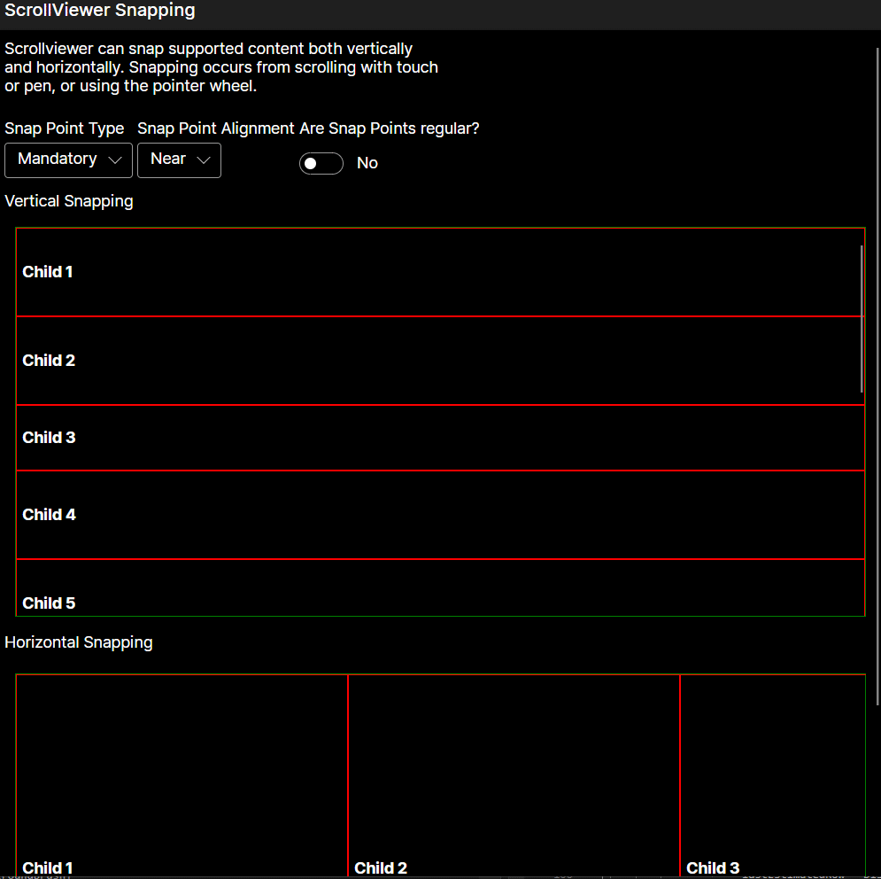The height and width of the screenshot is (879, 881).
Task: Click the Vertical Snapping section label
Action: [x=68, y=201]
